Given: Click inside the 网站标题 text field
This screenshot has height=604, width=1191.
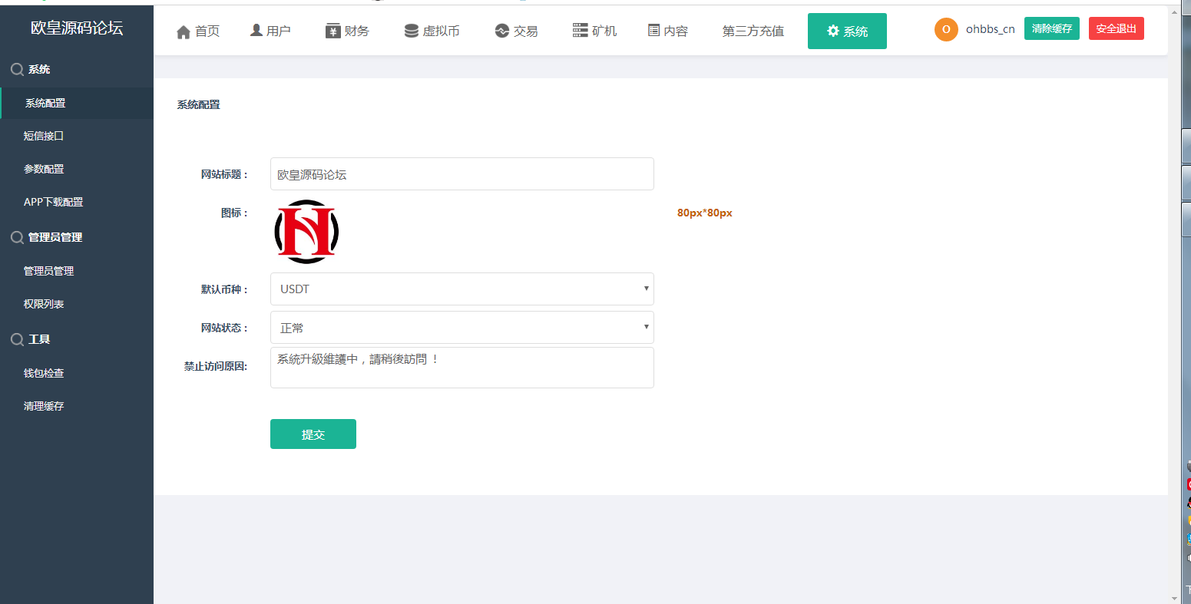Looking at the screenshot, I should [462, 173].
